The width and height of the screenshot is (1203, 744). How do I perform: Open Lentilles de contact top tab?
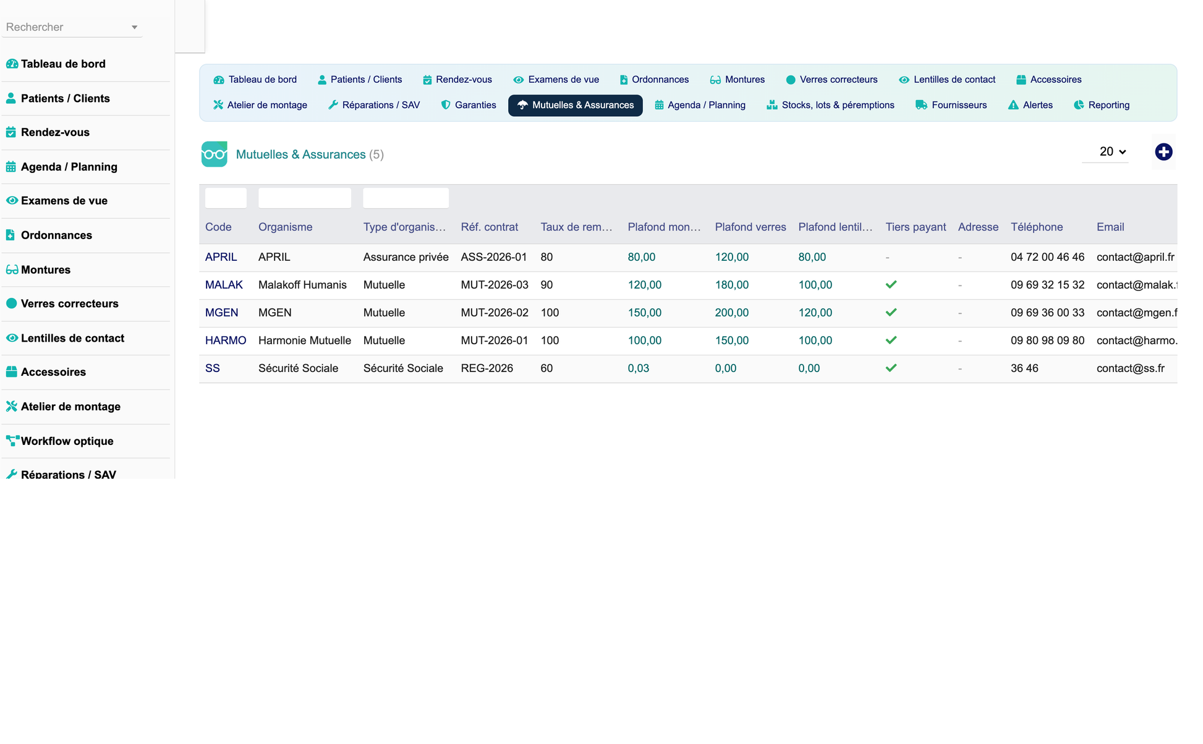[x=947, y=80]
